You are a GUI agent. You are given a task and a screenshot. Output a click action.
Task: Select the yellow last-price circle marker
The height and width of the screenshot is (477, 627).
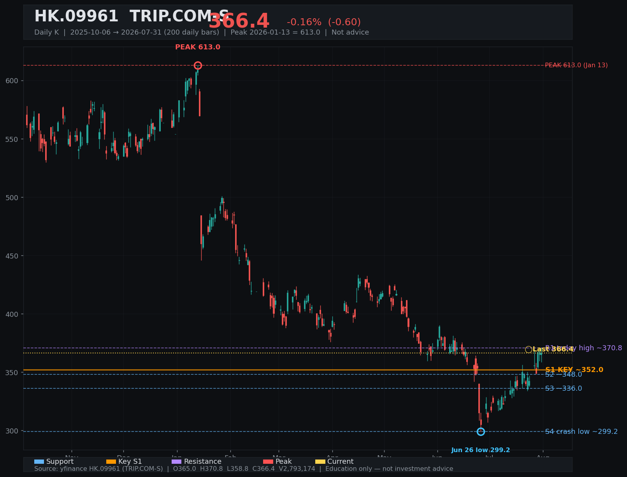point(529,349)
